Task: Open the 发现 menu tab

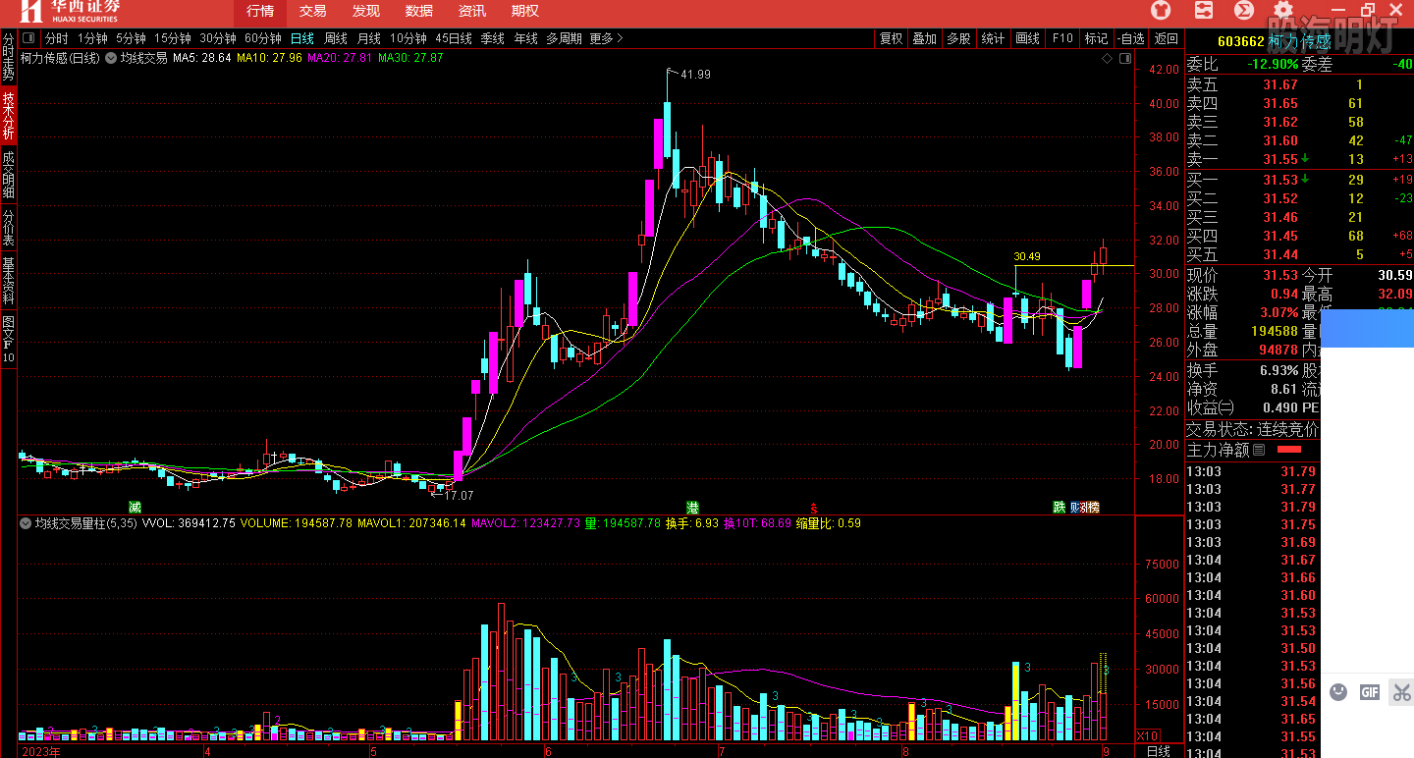Action: 366,12
